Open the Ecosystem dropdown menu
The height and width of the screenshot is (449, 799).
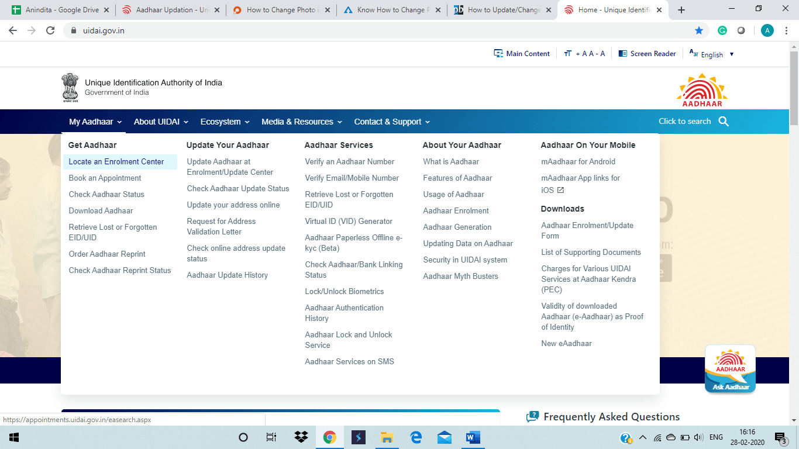(x=225, y=122)
